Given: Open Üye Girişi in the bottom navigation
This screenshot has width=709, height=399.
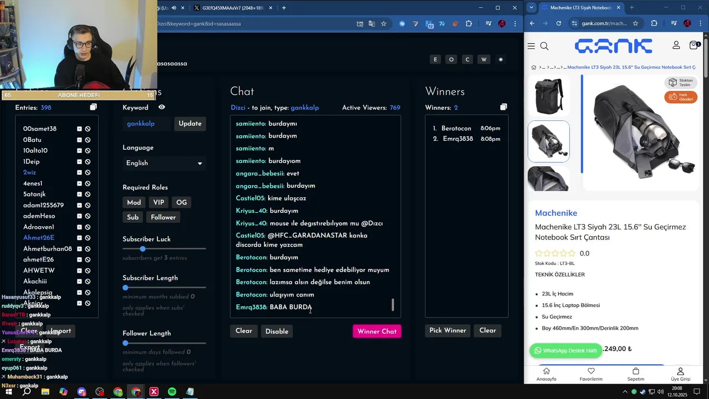Looking at the screenshot, I should [x=681, y=375].
